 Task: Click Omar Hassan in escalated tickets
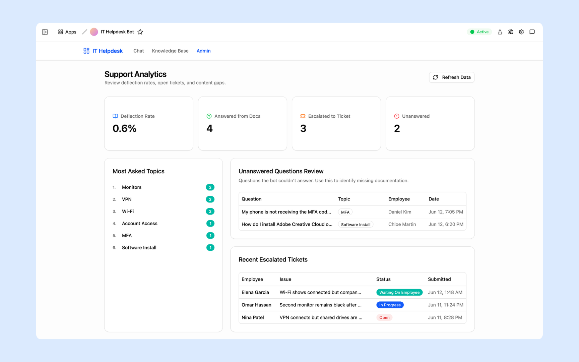(x=256, y=305)
